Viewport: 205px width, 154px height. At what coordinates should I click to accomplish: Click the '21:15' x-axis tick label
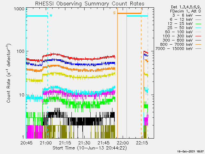65,143
